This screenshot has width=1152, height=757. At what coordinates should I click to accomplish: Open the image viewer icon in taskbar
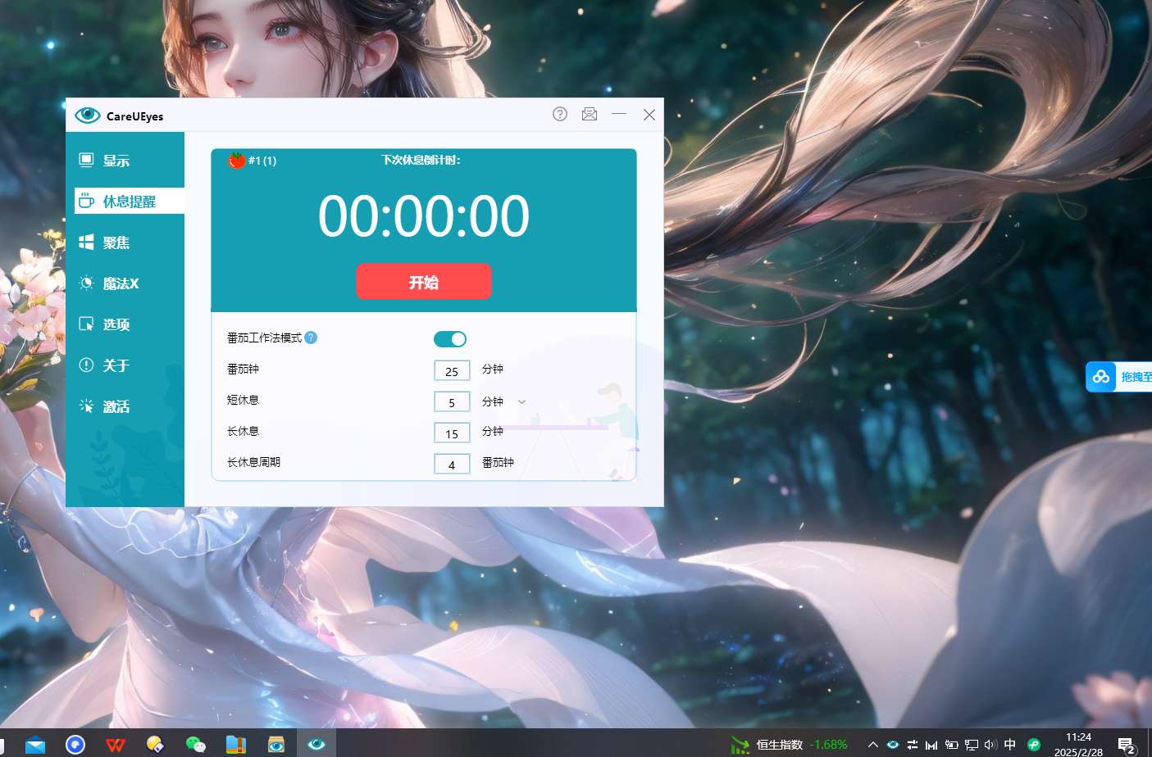click(276, 744)
